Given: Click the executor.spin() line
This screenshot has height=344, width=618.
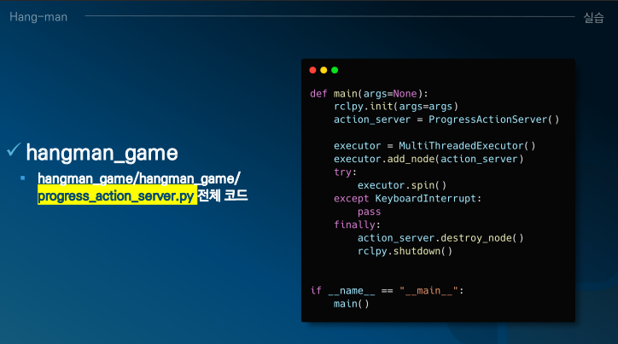Looking at the screenshot, I should point(402,185).
